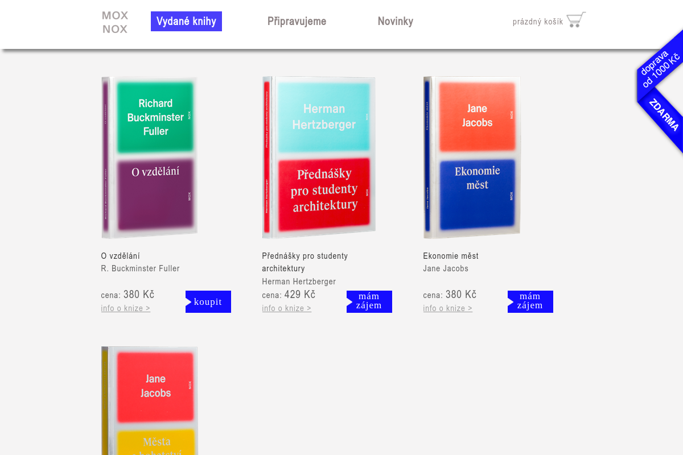Click mám zájem for Přednášky pro studenty architektury
Image resolution: width=683 pixels, height=455 pixels.
369,301
